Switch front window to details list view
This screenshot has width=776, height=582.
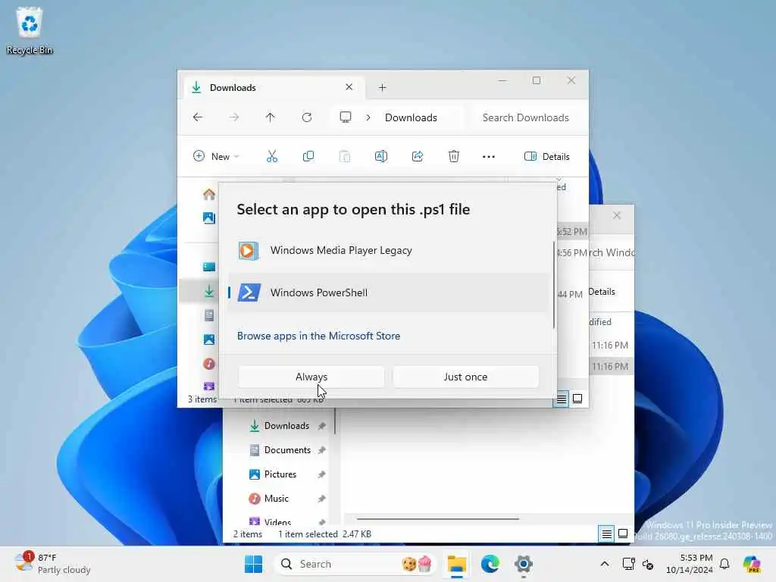[x=562, y=399]
